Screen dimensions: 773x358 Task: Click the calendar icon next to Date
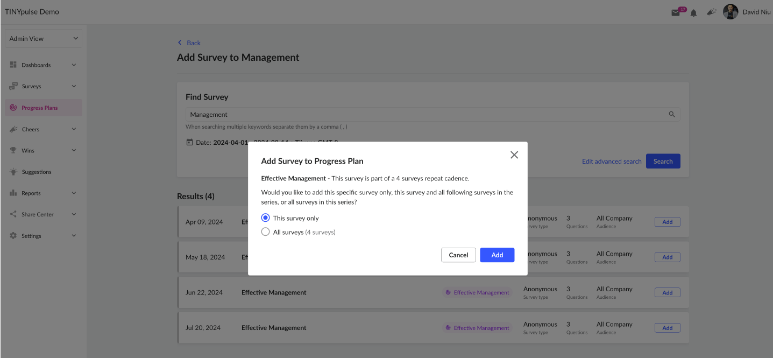(x=189, y=143)
